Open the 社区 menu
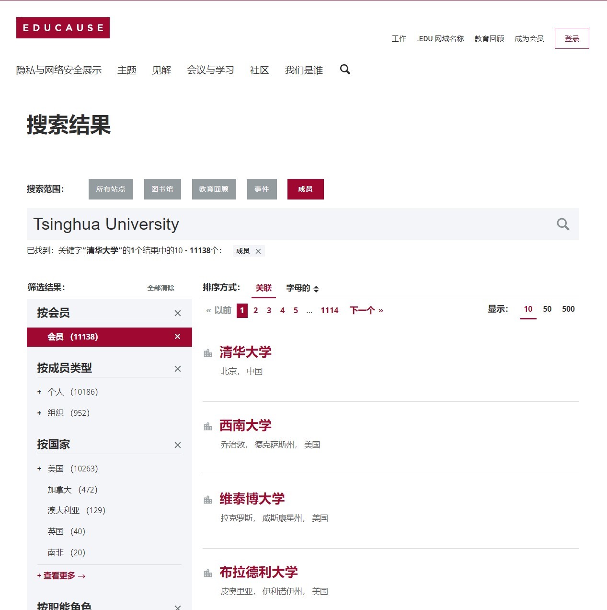This screenshot has height=610, width=607. (260, 70)
